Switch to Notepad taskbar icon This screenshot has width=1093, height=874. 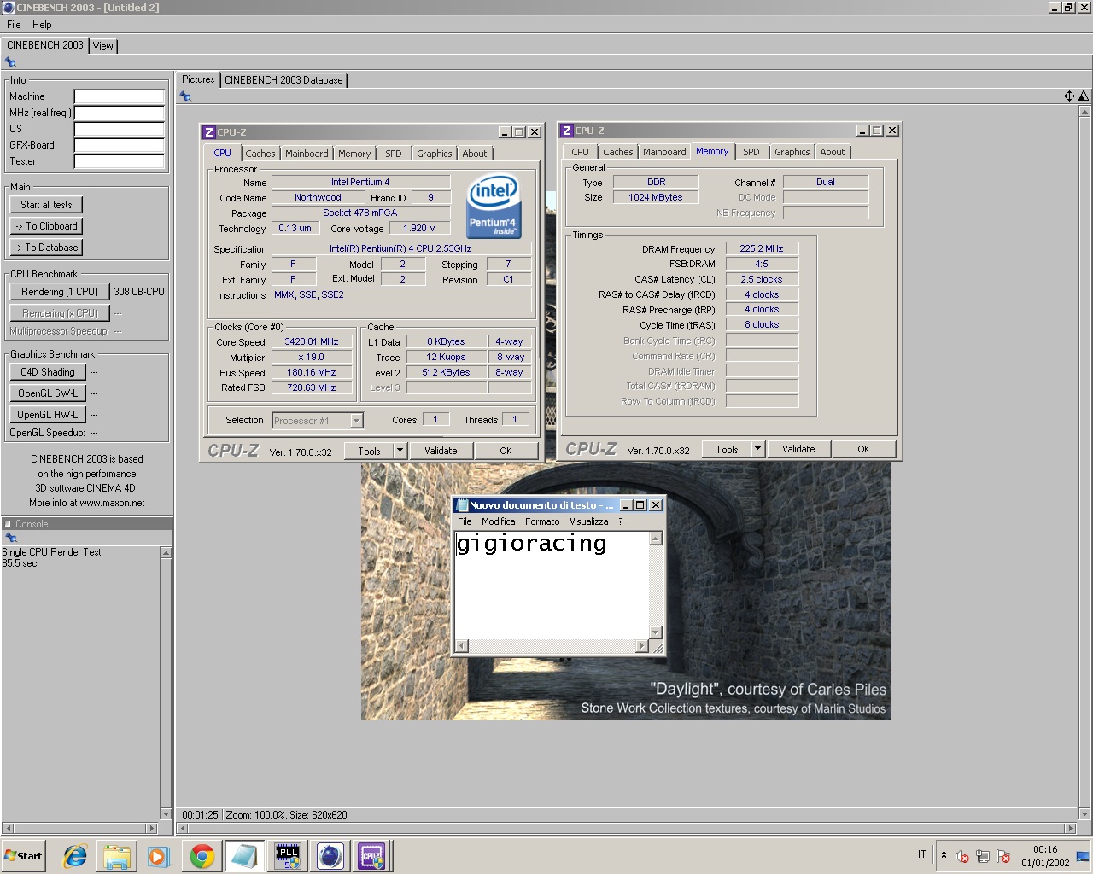244,856
